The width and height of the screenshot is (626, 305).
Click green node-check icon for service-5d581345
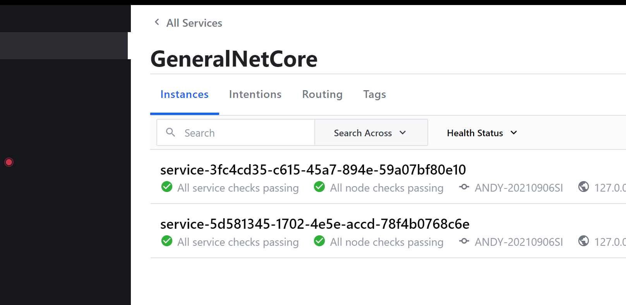tap(319, 241)
